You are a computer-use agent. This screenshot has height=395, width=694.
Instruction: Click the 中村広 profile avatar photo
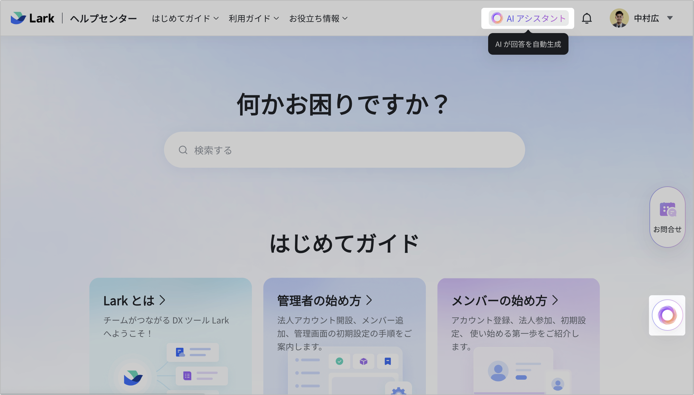[619, 18]
